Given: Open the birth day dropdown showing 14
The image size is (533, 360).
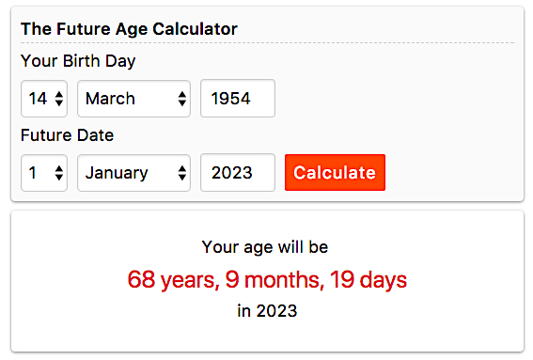Looking at the screenshot, I should 44,99.
